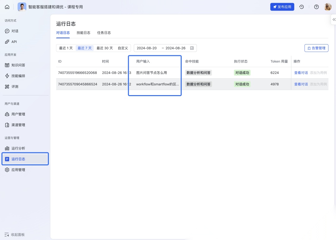Click the Token 用量 column header

[x=279, y=62]
